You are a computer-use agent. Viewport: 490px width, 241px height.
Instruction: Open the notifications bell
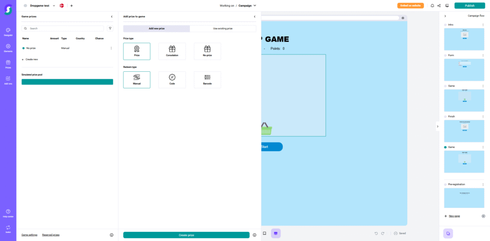tap(432, 6)
